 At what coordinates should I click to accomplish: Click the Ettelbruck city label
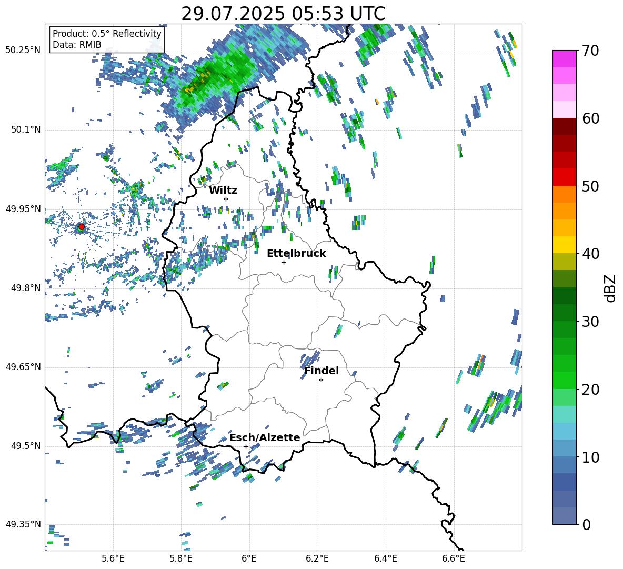point(296,254)
